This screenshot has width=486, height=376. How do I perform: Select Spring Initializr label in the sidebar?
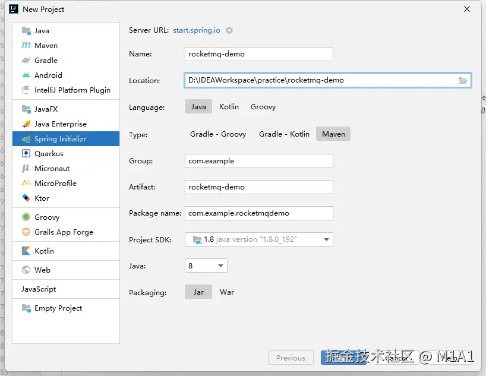(60, 139)
